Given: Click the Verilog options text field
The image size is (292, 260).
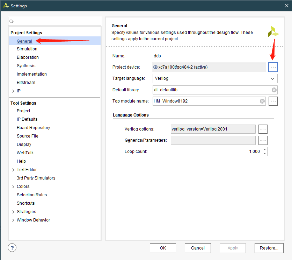Looking at the screenshot, I should click(213, 129).
